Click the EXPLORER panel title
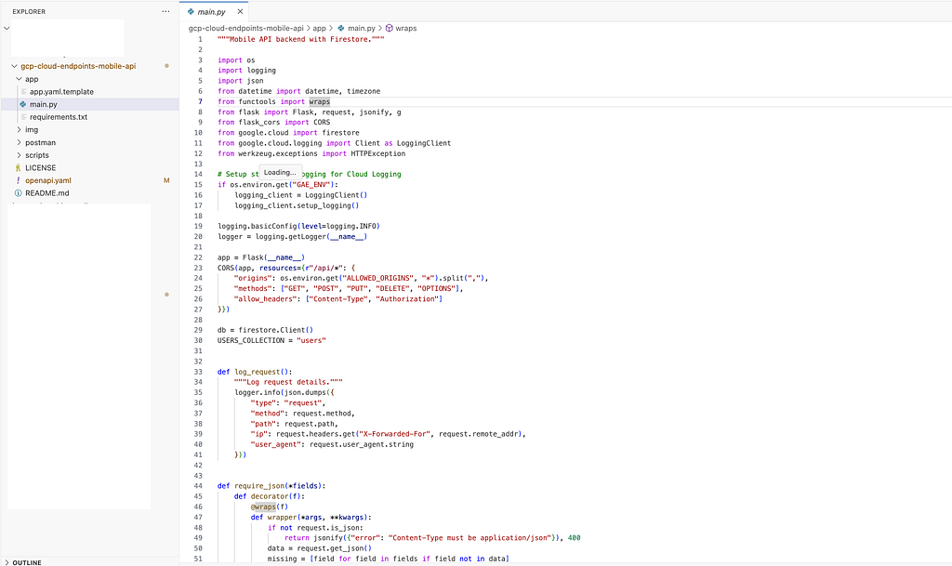Screen dimensions: 952x566 [29, 11]
